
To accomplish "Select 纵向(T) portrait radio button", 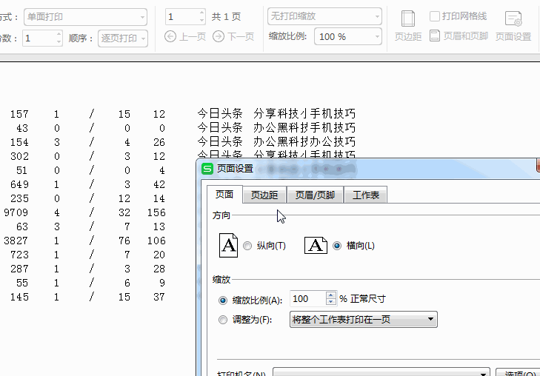I will (x=247, y=246).
